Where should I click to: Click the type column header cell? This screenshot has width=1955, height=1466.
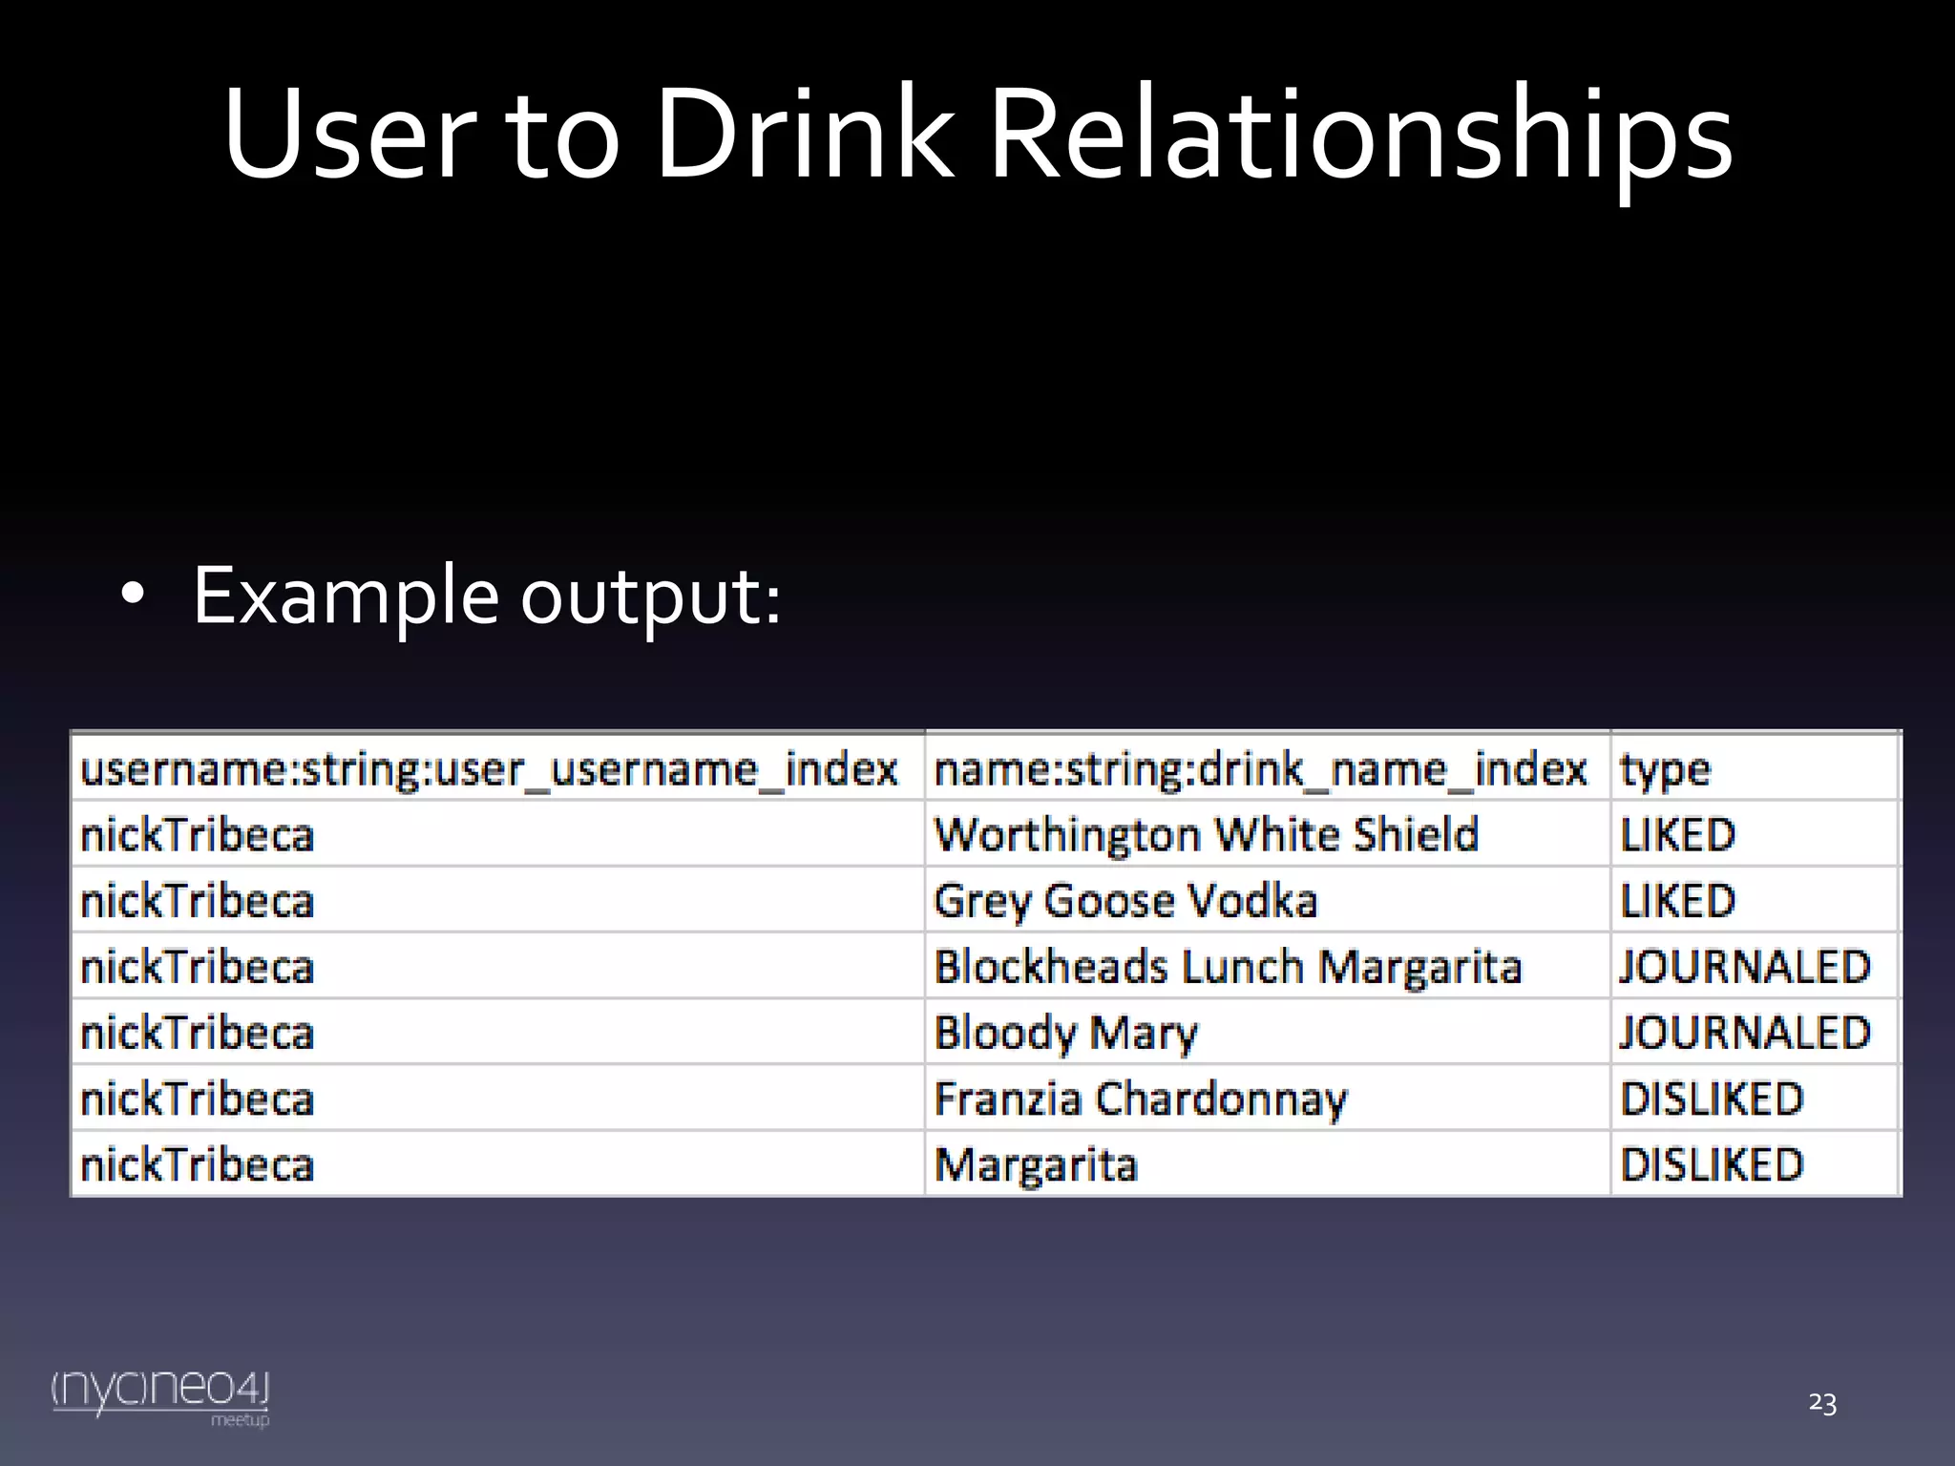pos(1665,769)
